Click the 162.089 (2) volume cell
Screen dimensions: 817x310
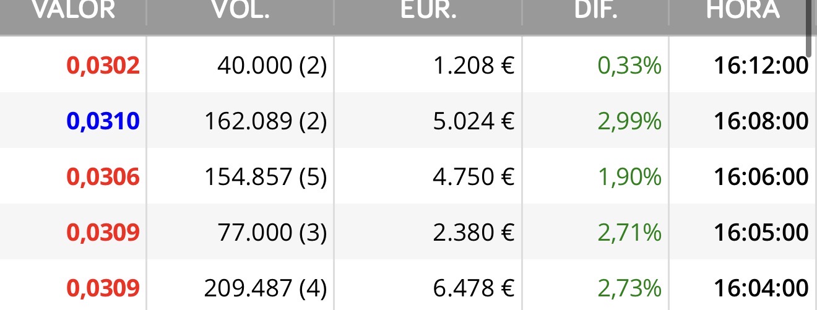265,121
